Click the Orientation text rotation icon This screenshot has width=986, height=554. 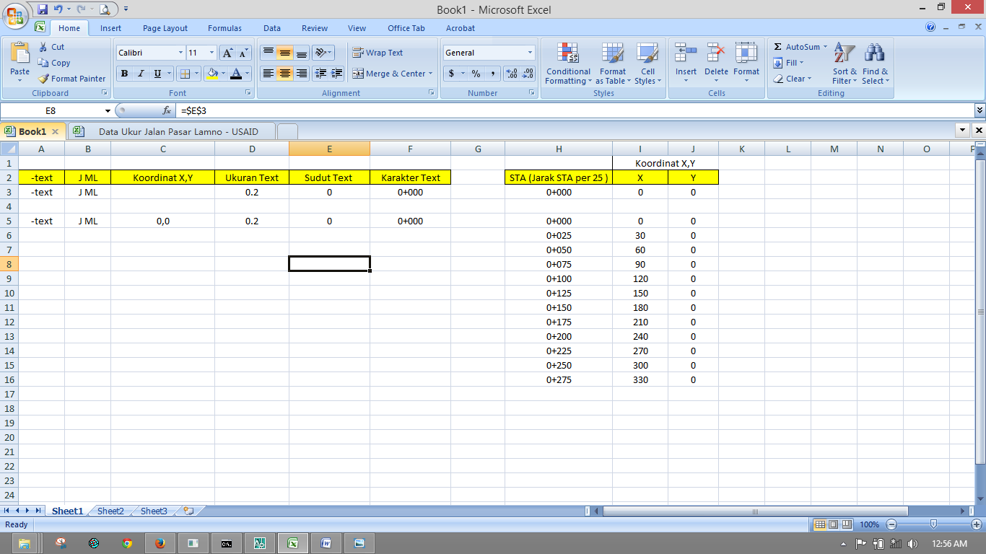(x=321, y=53)
